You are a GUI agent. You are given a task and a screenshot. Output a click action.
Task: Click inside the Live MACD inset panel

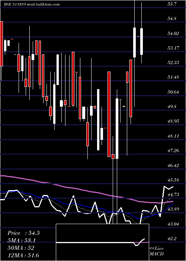pyautogui.click(x=102, y=242)
